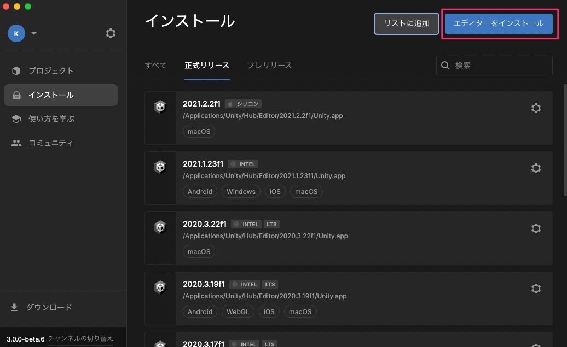567x347 pixels.
Task: Click LTS badge on 2020.3.22f1
Action: click(271, 224)
